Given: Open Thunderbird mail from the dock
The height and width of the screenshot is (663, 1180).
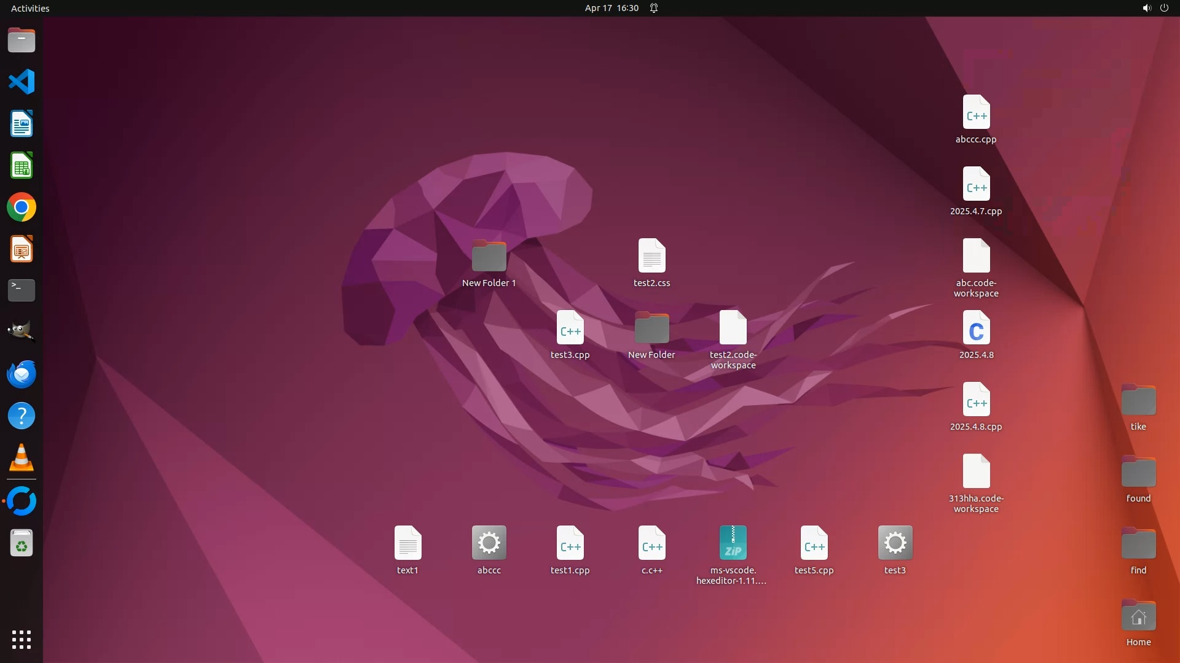Looking at the screenshot, I should pyautogui.click(x=22, y=374).
